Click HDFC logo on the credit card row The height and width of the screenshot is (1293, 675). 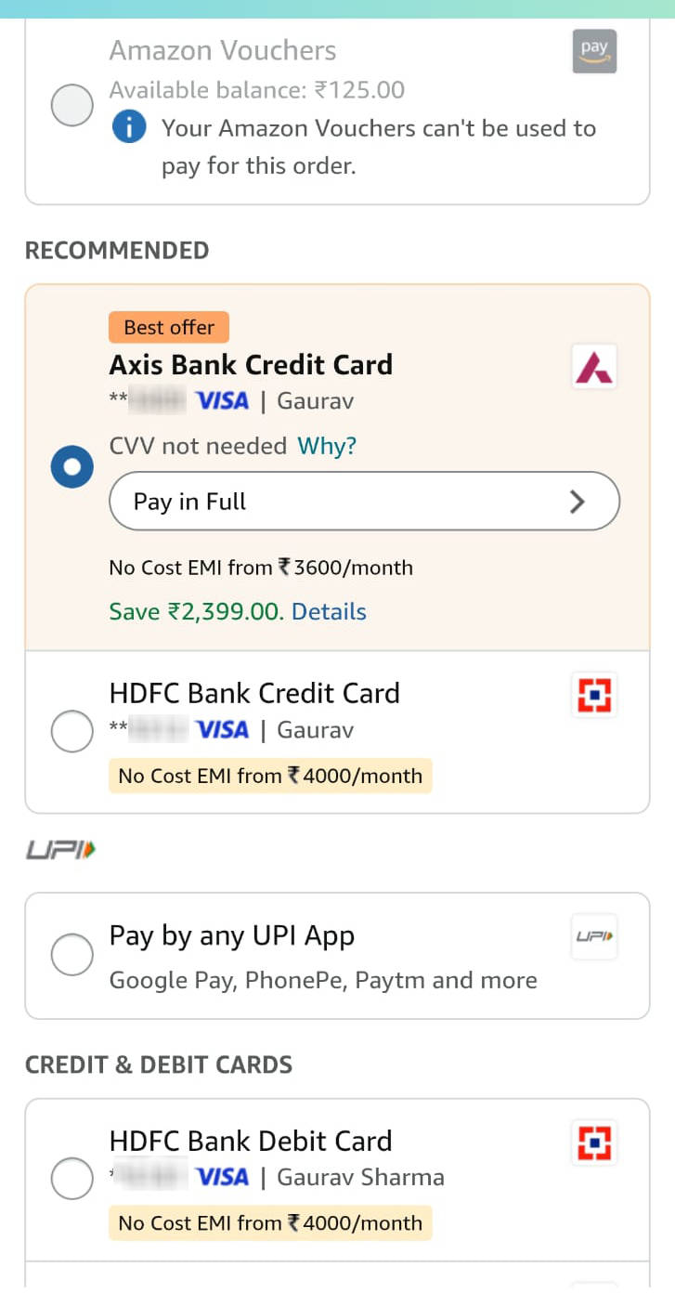(594, 695)
